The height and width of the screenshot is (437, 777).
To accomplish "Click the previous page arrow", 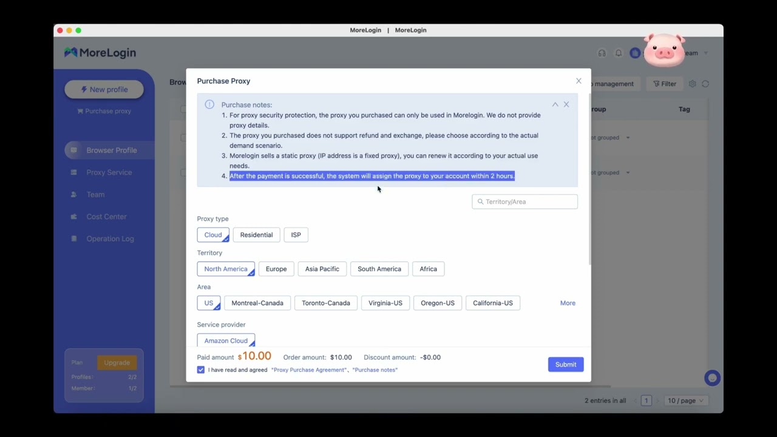I will (x=636, y=401).
